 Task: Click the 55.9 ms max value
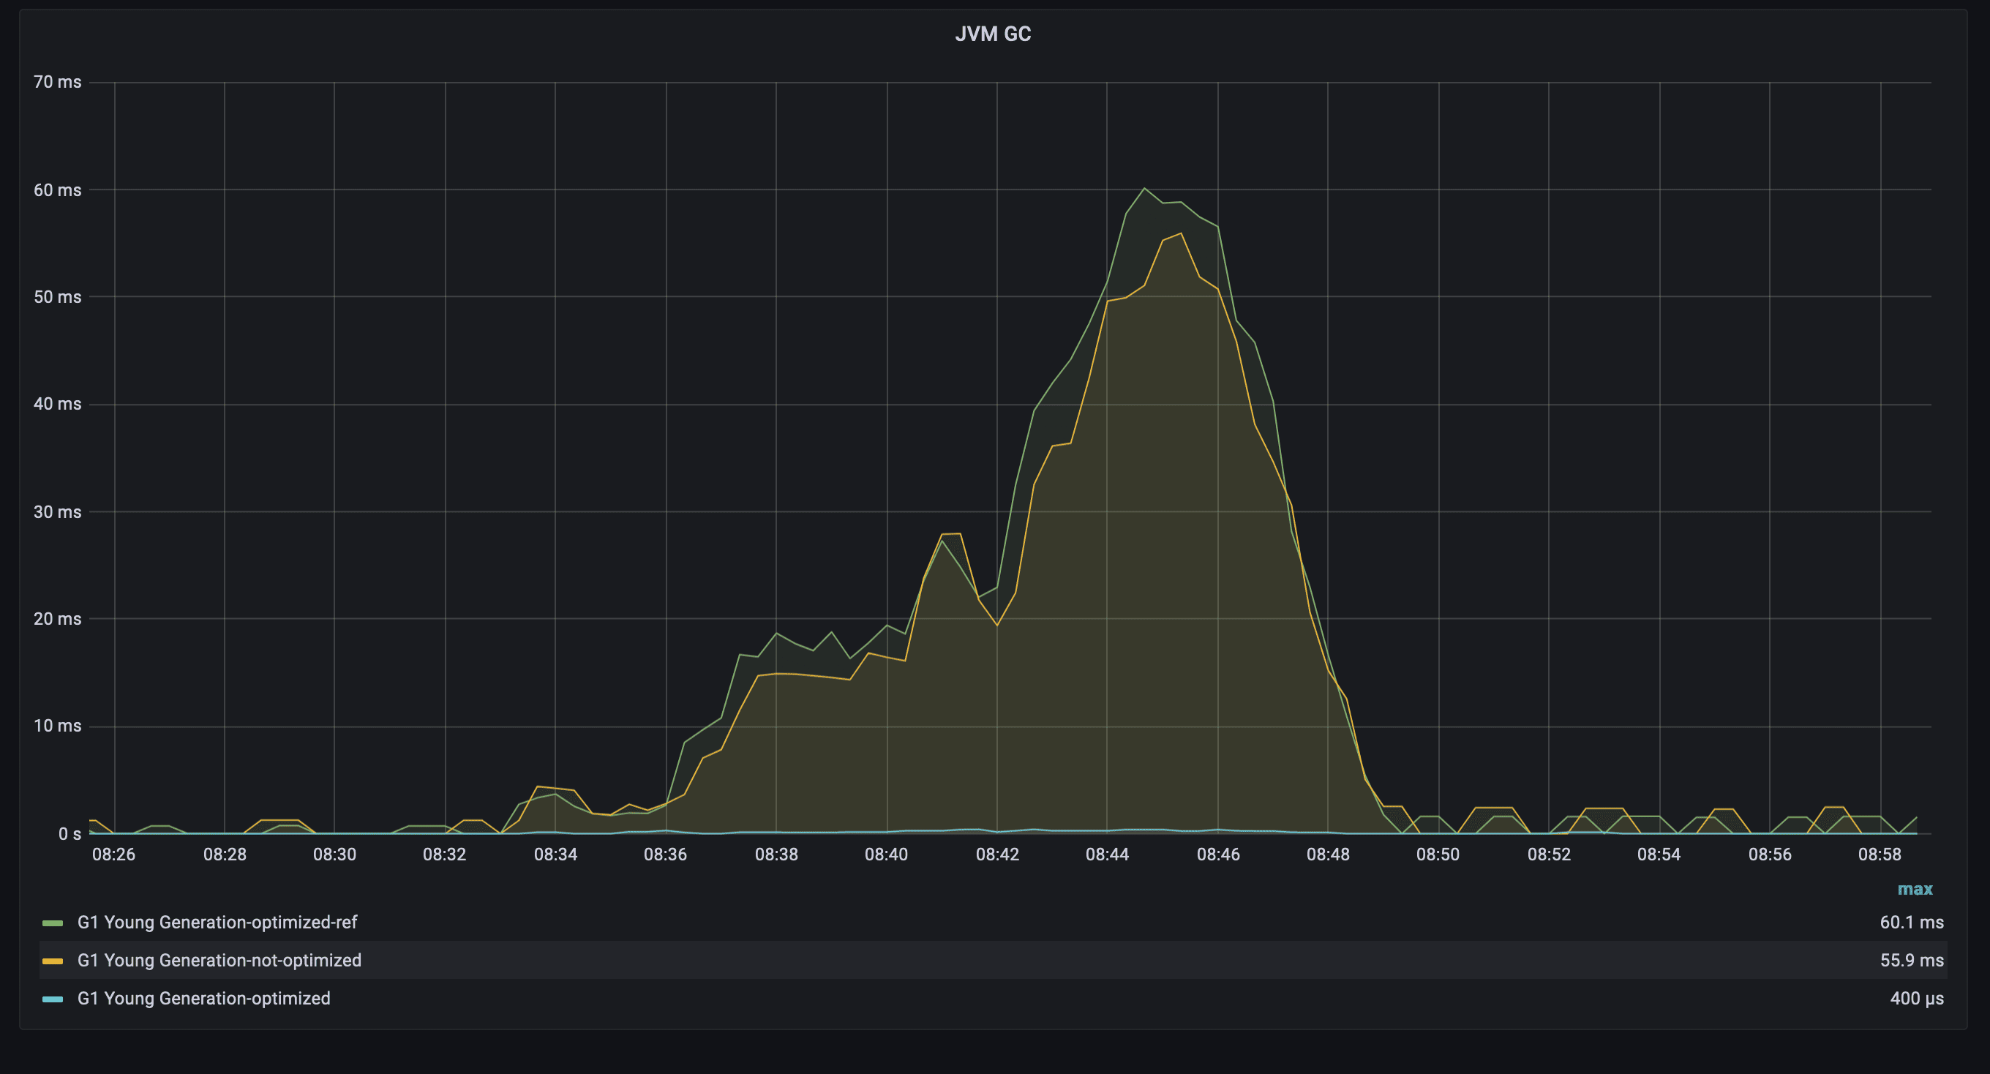coord(1911,961)
